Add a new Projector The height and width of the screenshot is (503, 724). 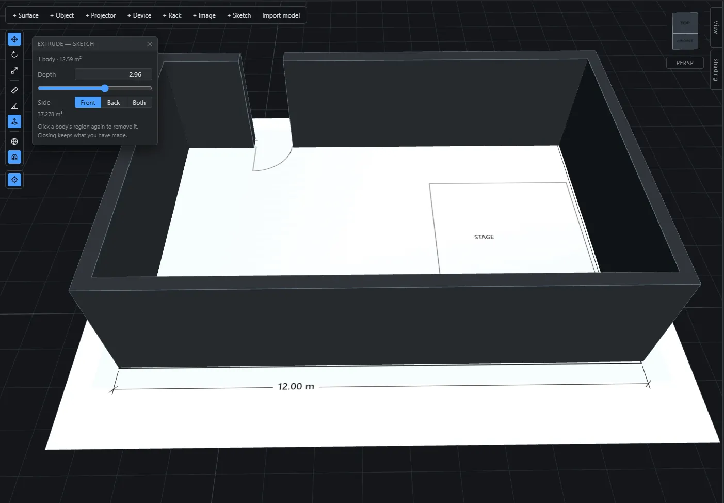[101, 15]
